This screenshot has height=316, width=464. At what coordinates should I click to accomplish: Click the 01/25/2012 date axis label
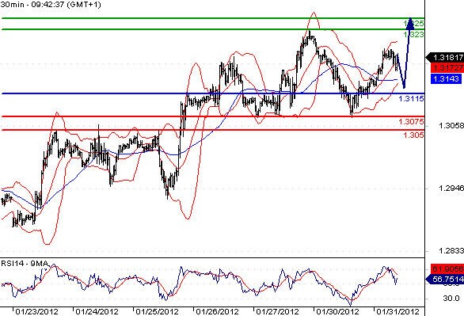157,311
